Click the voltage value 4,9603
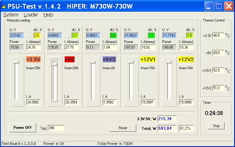The width and height of the screenshot is (235, 147). (x=93, y=35)
